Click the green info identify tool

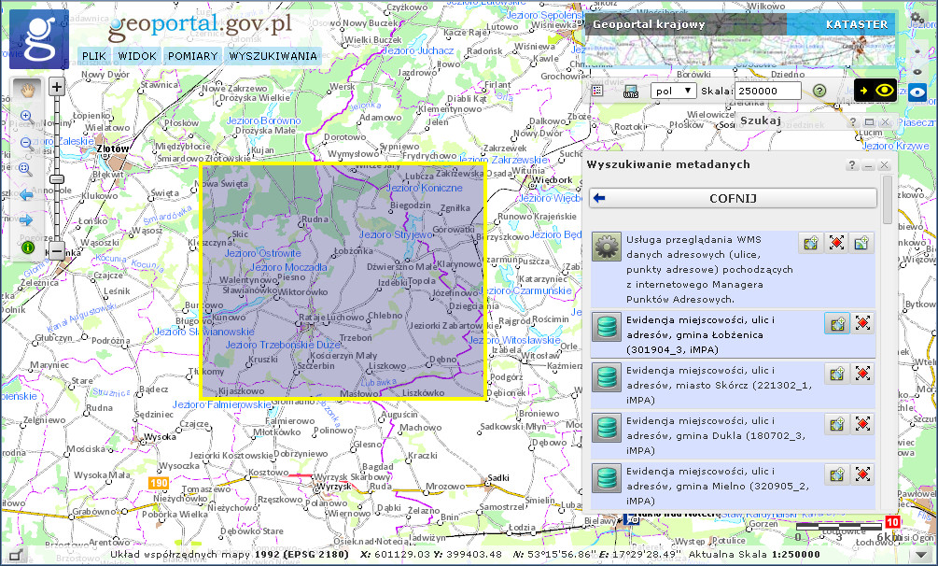tap(27, 247)
